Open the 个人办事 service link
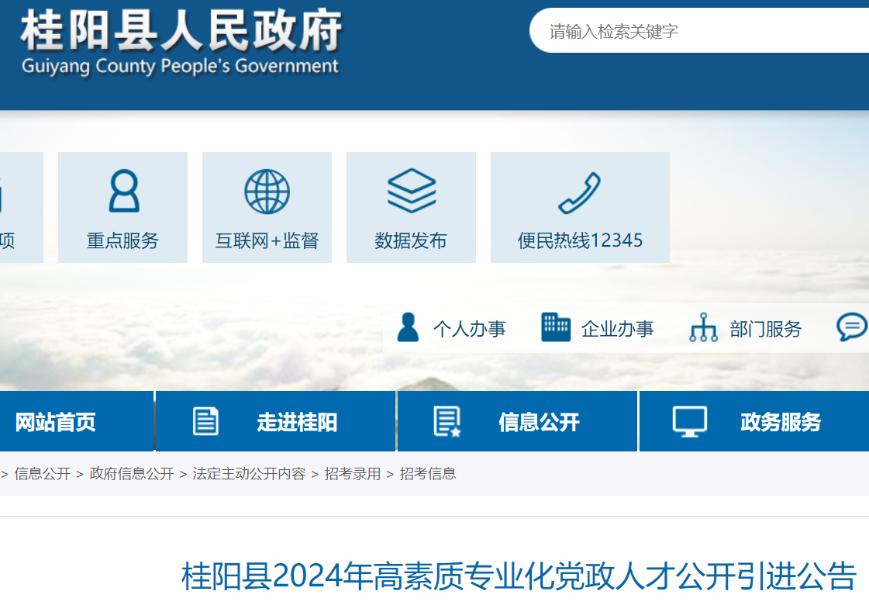This screenshot has height=612, width=869. click(470, 329)
